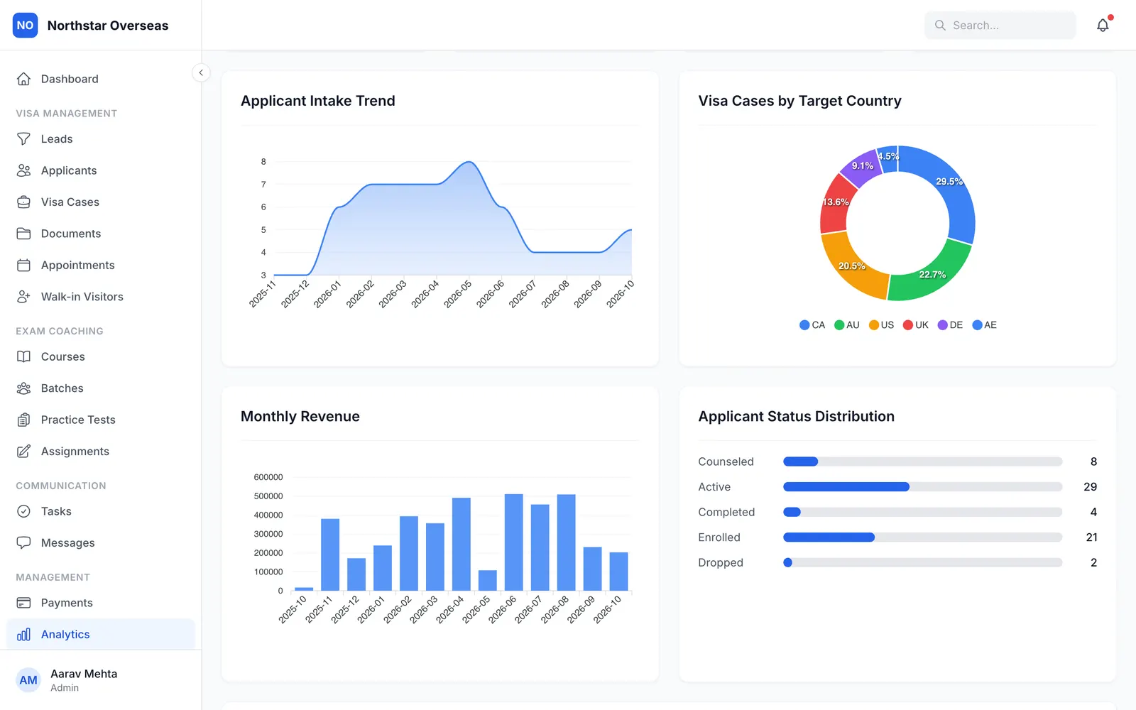Click the Courses book icon

[23, 356]
